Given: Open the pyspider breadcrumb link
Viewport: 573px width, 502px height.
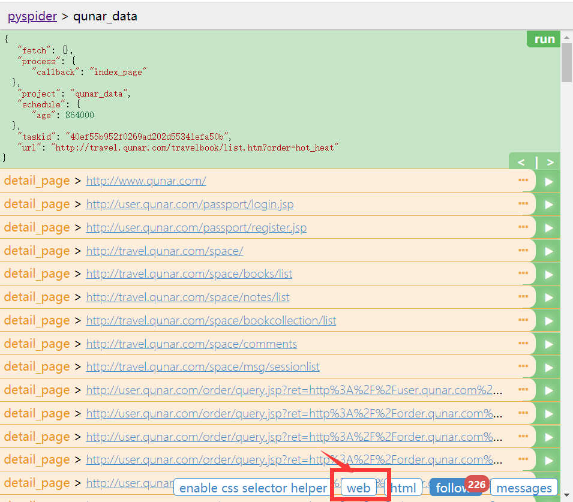Looking at the screenshot, I should pos(32,16).
